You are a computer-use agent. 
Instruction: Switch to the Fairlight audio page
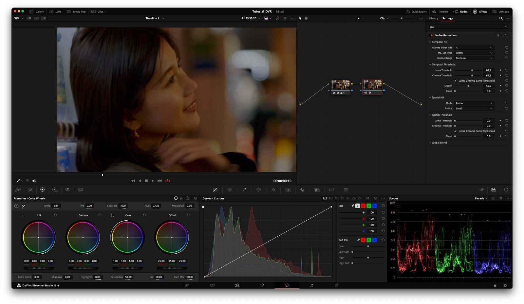pos(311,285)
